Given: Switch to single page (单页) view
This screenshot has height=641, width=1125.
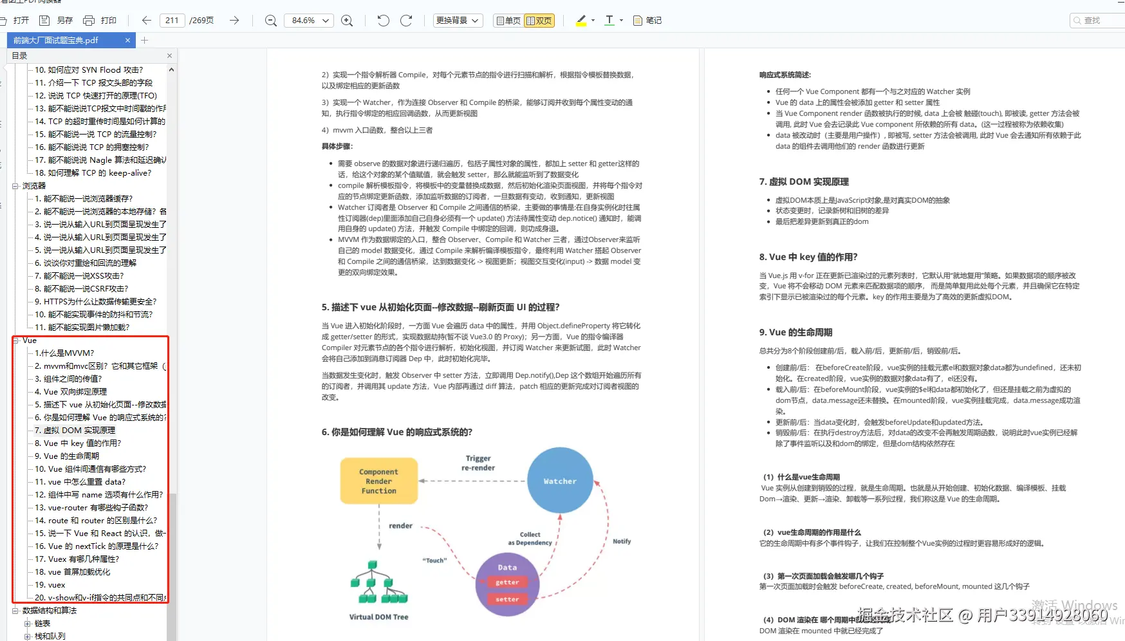Looking at the screenshot, I should 508,21.
